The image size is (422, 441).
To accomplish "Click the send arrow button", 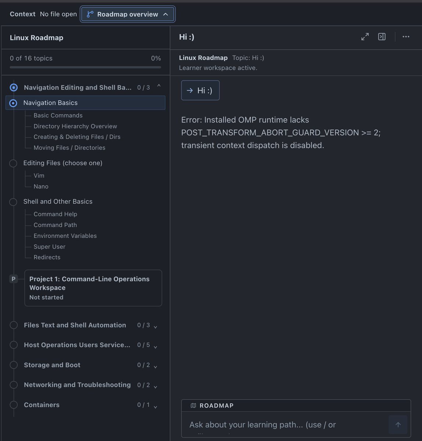I will point(398,425).
